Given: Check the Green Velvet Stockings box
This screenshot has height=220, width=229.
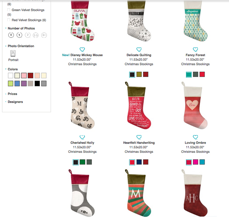Looking at the screenshot, I should click(x=9, y=10).
